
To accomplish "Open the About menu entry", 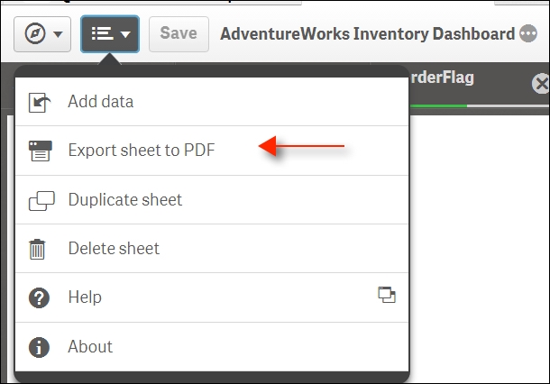I will pyautogui.click(x=212, y=347).
